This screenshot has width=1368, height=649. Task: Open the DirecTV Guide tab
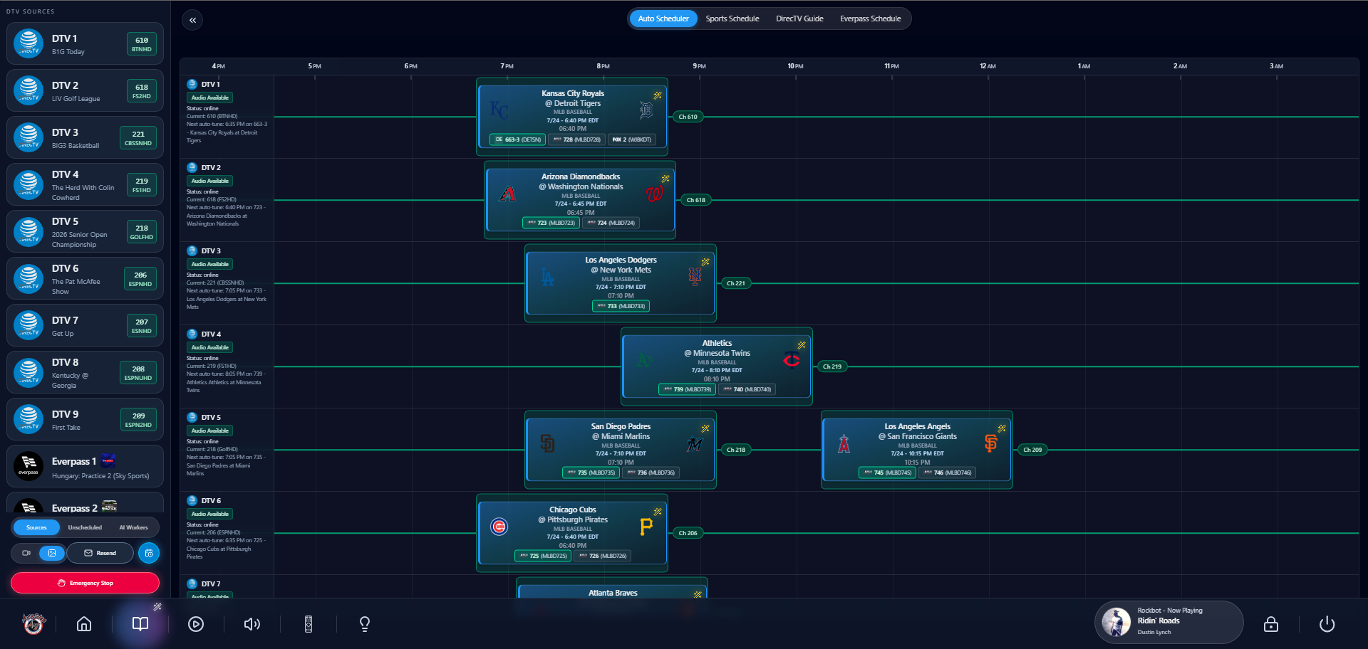(x=799, y=19)
